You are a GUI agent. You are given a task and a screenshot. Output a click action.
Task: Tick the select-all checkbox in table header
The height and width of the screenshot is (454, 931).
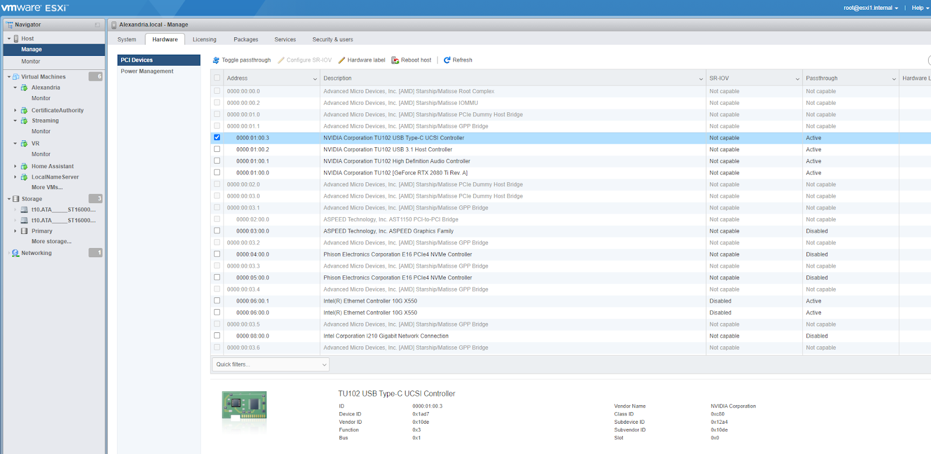pyautogui.click(x=217, y=77)
